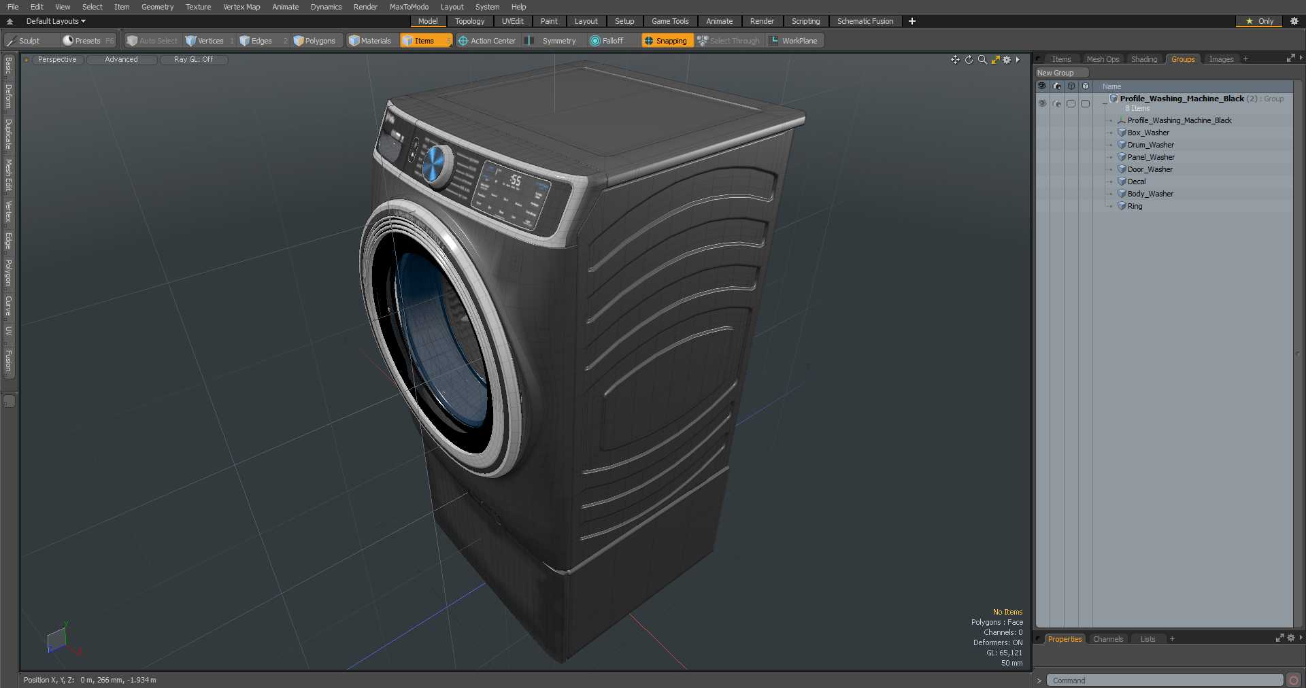The image size is (1306, 688).
Task: Open the Fusion vertical tool tab
Action: coord(9,361)
